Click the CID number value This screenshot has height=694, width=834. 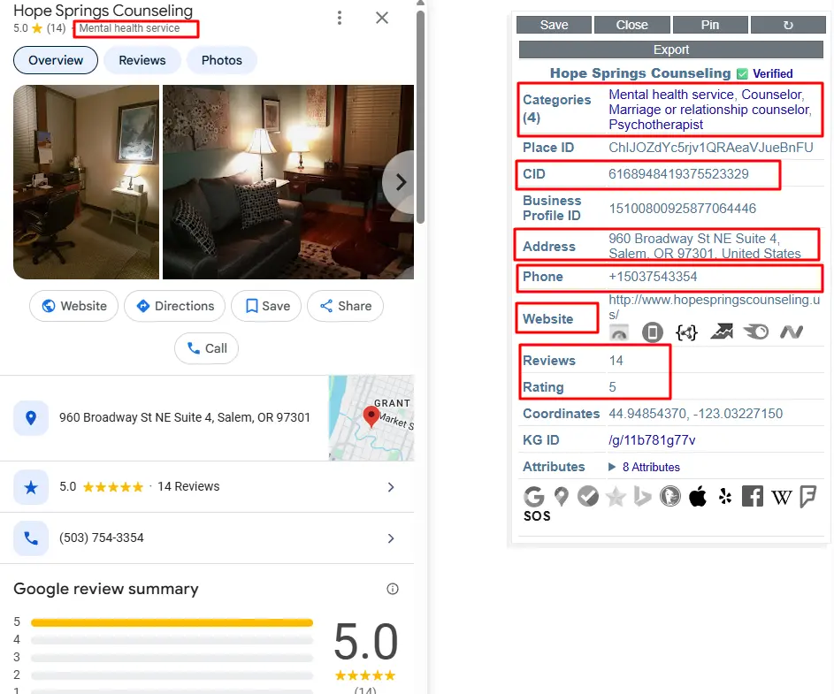(678, 174)
